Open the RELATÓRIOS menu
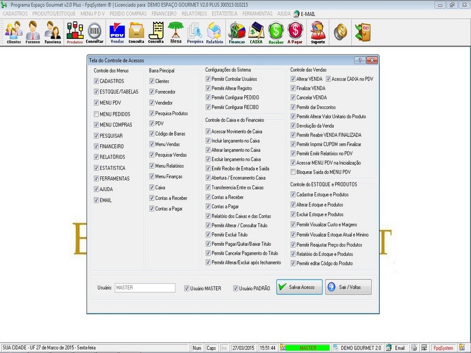Image resolution: width=471 pixels, height=353 pixels. click(x=194, y=14)
